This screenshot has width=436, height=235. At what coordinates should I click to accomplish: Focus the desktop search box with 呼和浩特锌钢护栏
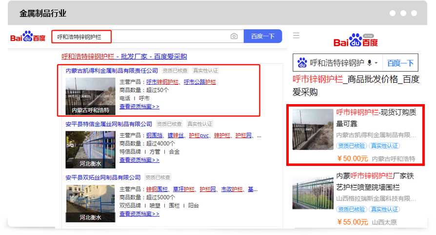pyautogui.click(x=141, y=36)
